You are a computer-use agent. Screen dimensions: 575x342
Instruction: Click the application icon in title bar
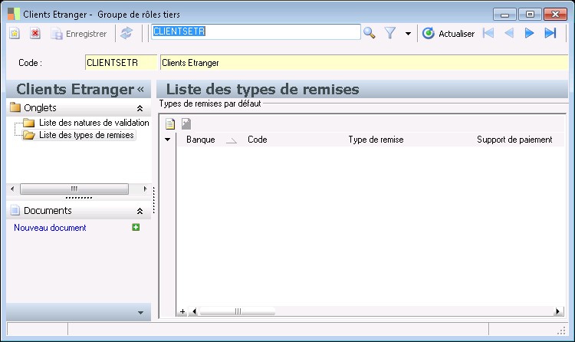point(14,14)
